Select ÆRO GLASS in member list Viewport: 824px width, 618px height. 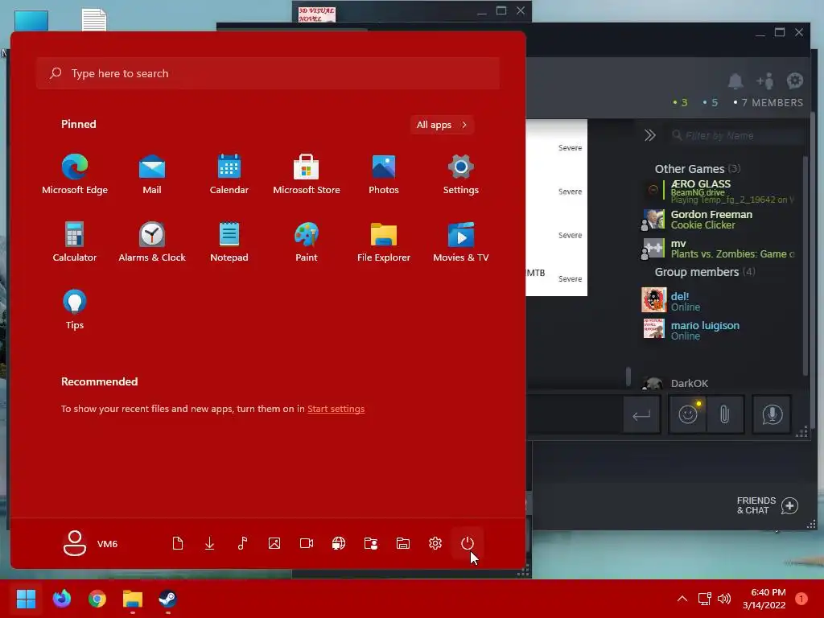point(720,191)
